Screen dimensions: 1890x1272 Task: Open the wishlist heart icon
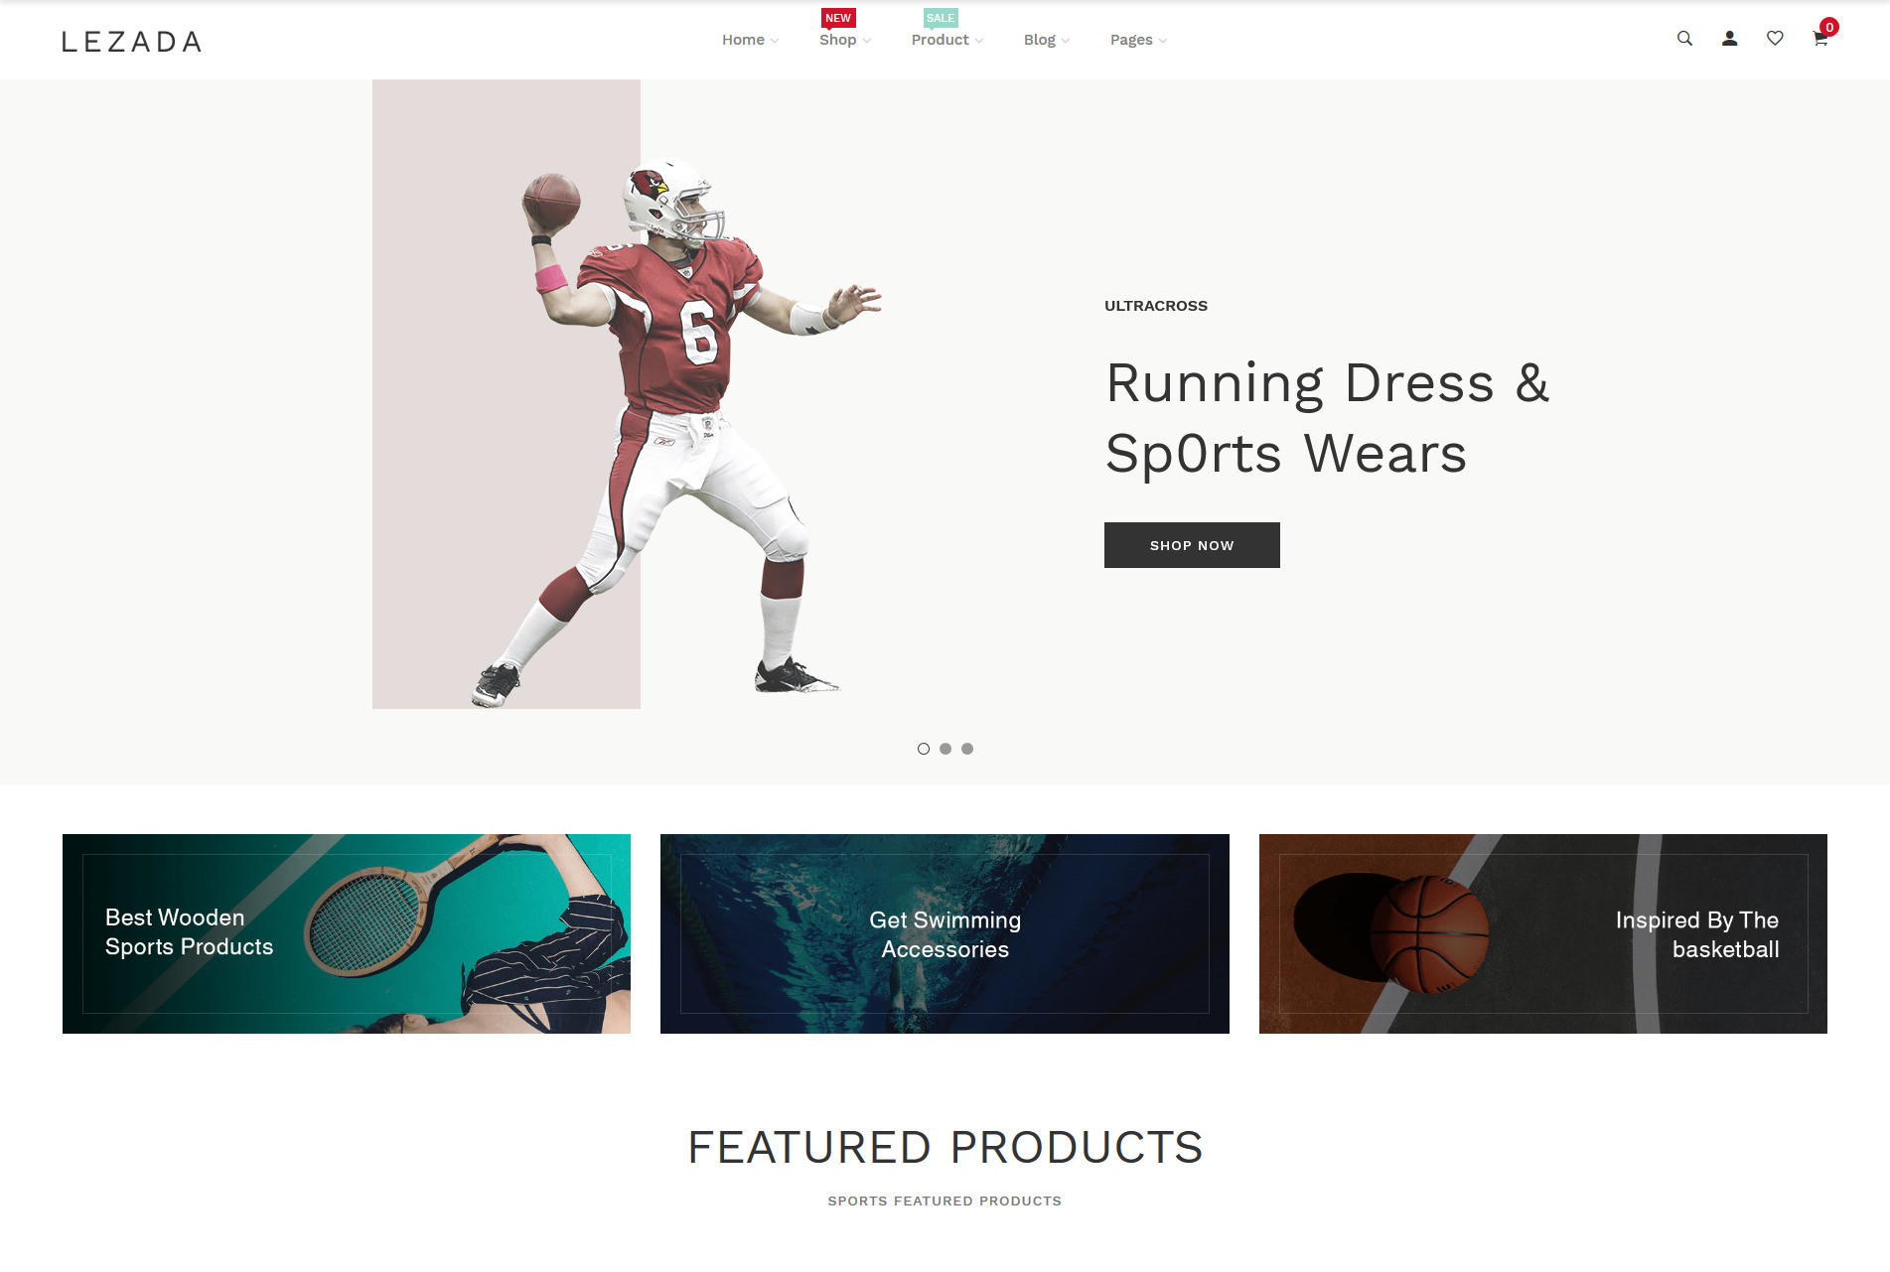[x=1775, y=39]
